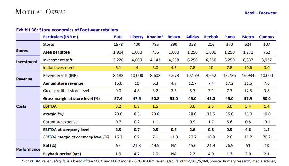
Task: Click the Corporate expense row label
Action: click(60, 122)
